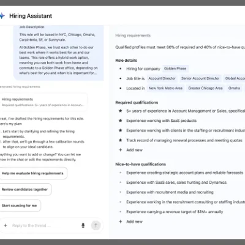
Task: Toggle star beside recruitment media qualification
Action: point(121,192)
